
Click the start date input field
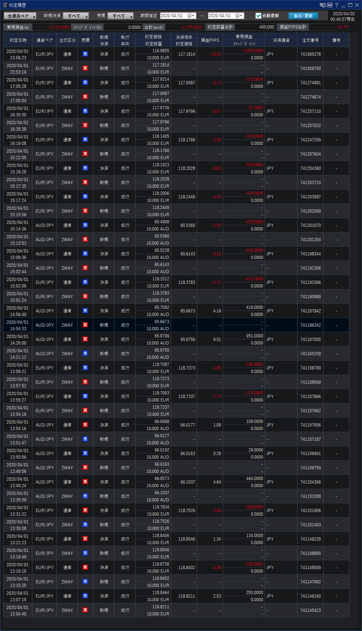point(173,16)
